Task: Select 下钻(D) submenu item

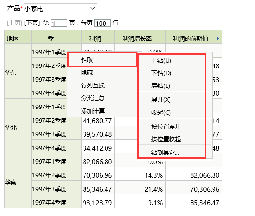Action: pyautogui.click(x=172, y=73)
